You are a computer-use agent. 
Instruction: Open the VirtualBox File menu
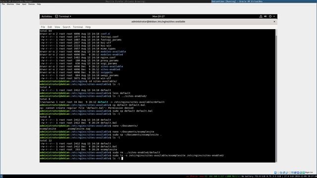[x=3, y=4]
